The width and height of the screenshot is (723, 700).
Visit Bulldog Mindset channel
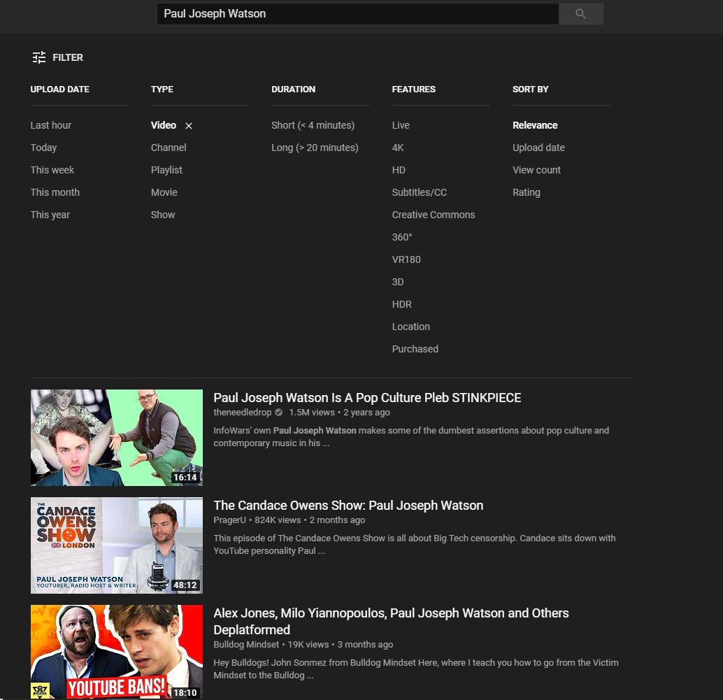click(246, 644)
